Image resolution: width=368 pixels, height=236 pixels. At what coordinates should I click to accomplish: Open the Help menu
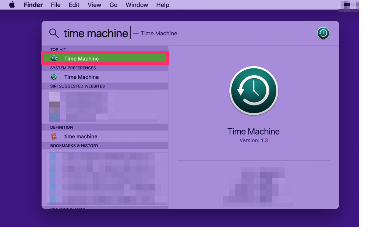click(x=163, y=5)
